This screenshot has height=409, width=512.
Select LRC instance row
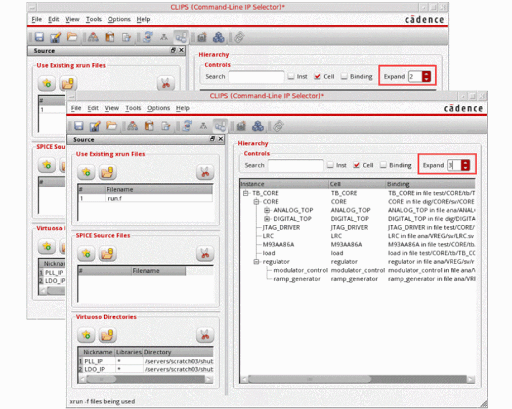(x=358, y=236)
